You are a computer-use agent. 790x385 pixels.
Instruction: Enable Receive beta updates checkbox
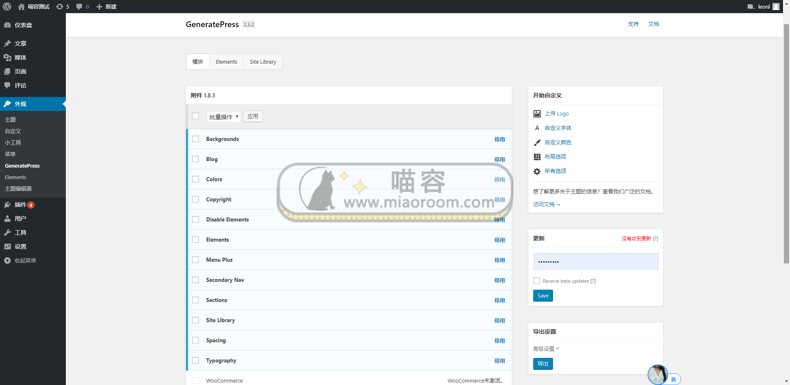pyautogui.click(x=537, y=281)
